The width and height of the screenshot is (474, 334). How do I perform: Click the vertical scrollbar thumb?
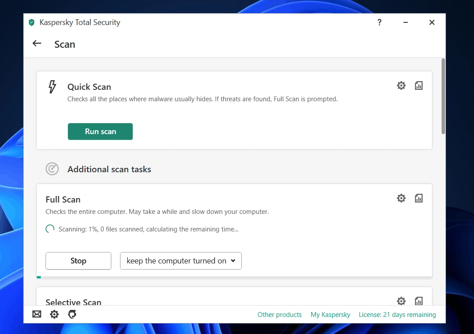(x=443, y=96)
